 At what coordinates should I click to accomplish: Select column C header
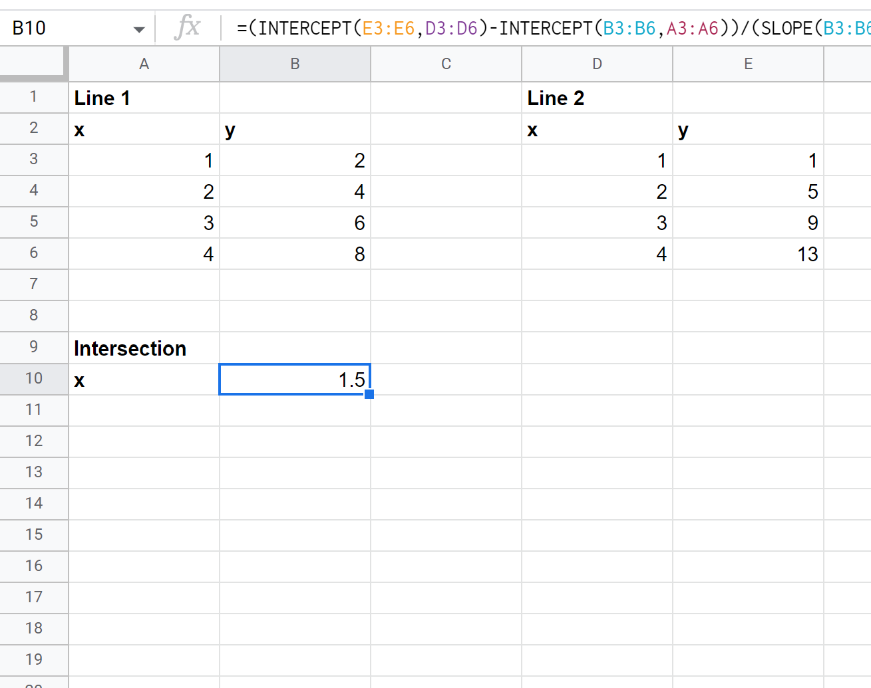pos(446,64)
